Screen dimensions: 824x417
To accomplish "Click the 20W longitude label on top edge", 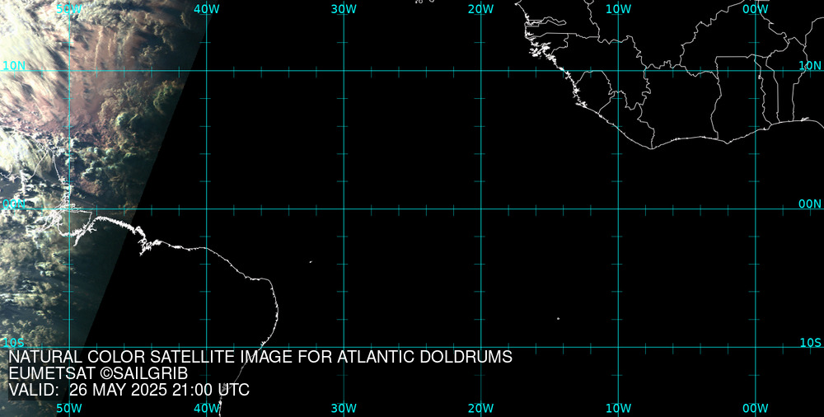I will coord(481,9).
